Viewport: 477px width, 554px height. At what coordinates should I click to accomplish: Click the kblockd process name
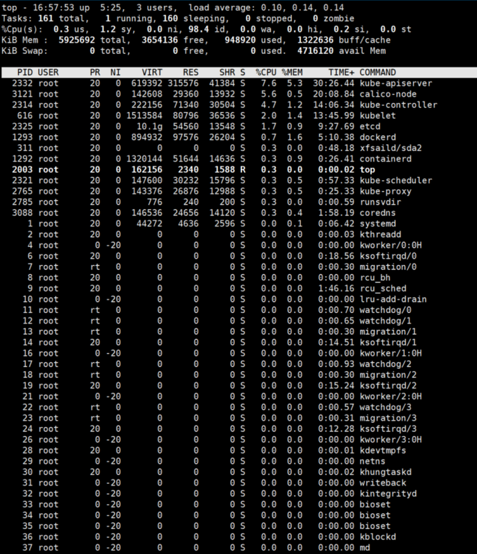pos(377,537)
